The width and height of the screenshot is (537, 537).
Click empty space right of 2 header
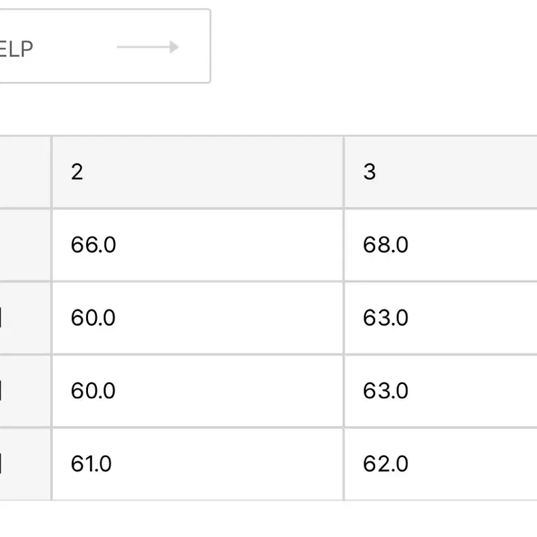(213, 172)
